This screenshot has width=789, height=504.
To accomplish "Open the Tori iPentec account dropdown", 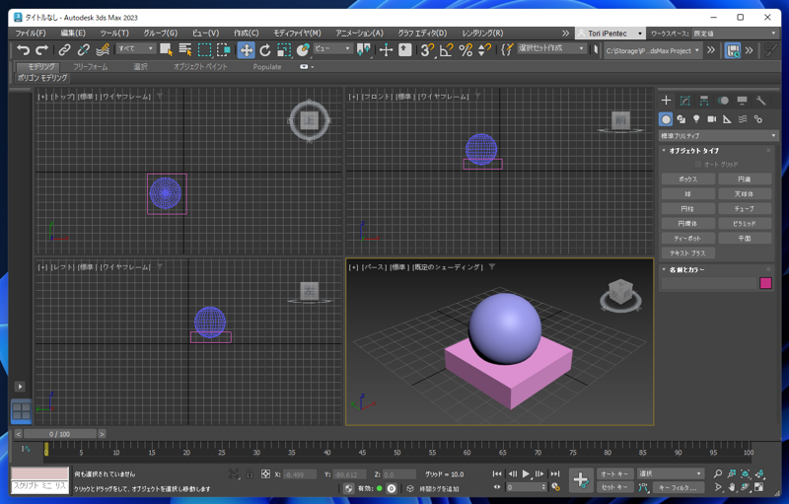I will (x=610, y=34).
